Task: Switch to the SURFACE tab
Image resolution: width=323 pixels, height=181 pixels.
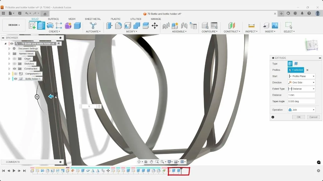Action: pos(53,19)
